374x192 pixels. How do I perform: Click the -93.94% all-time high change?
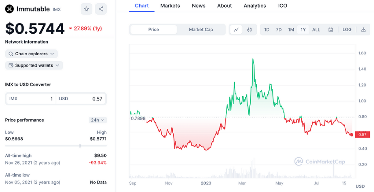97,163
